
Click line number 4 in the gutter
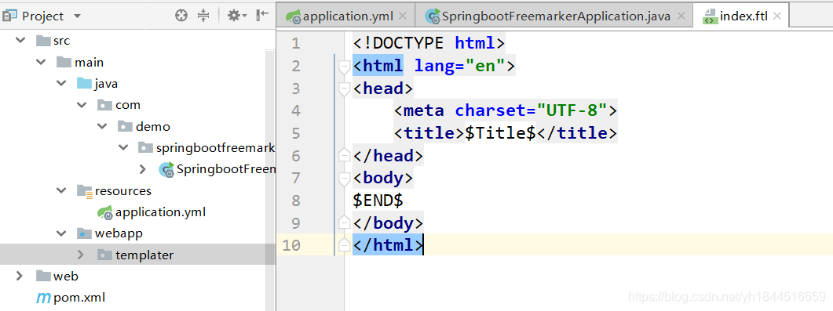[296, 110]
